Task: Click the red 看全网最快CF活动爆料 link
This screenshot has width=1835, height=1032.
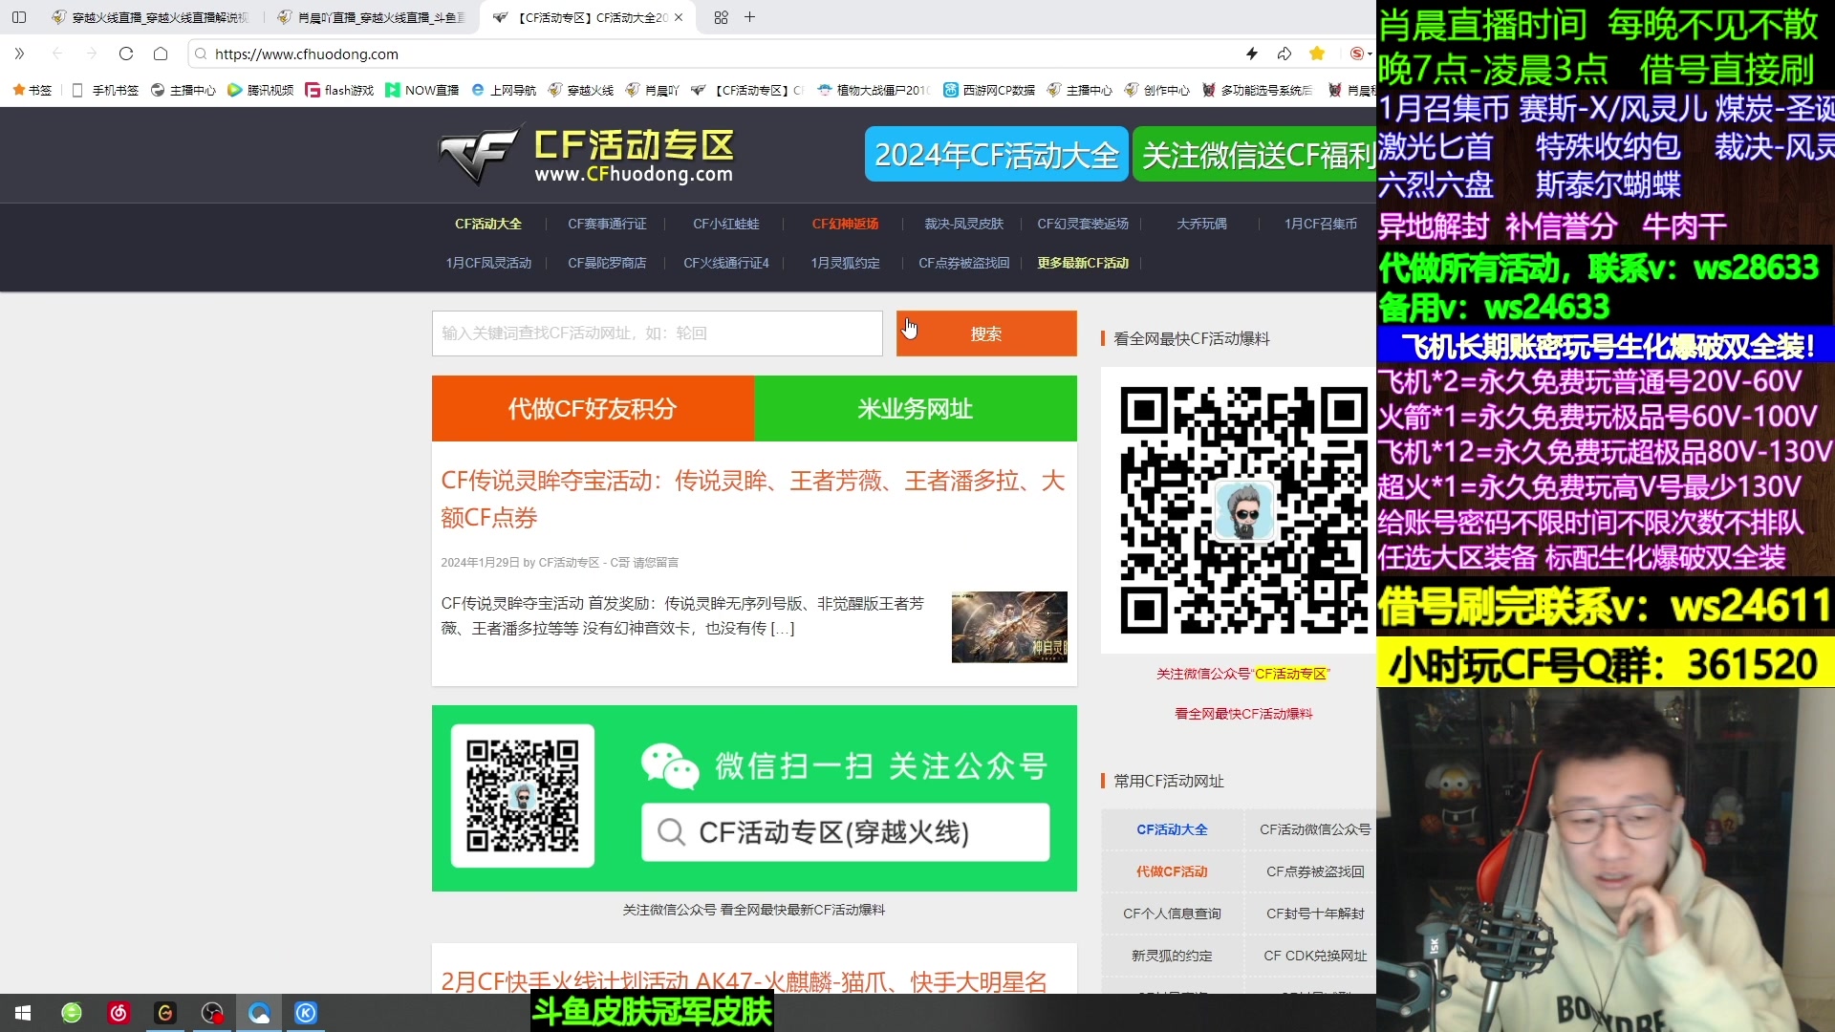Action: (x=1243, y=714)
